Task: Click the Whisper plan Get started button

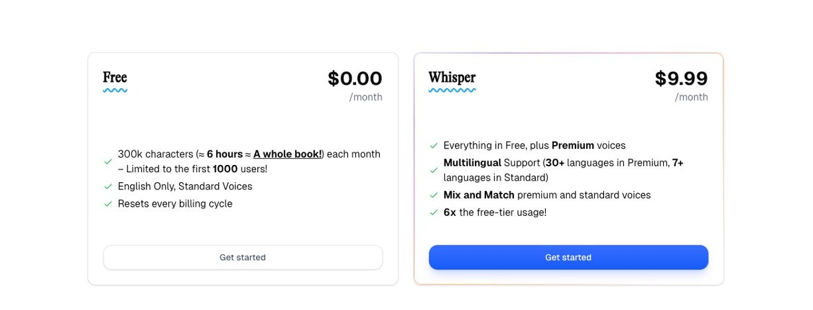Action: (x=568, y=257)
